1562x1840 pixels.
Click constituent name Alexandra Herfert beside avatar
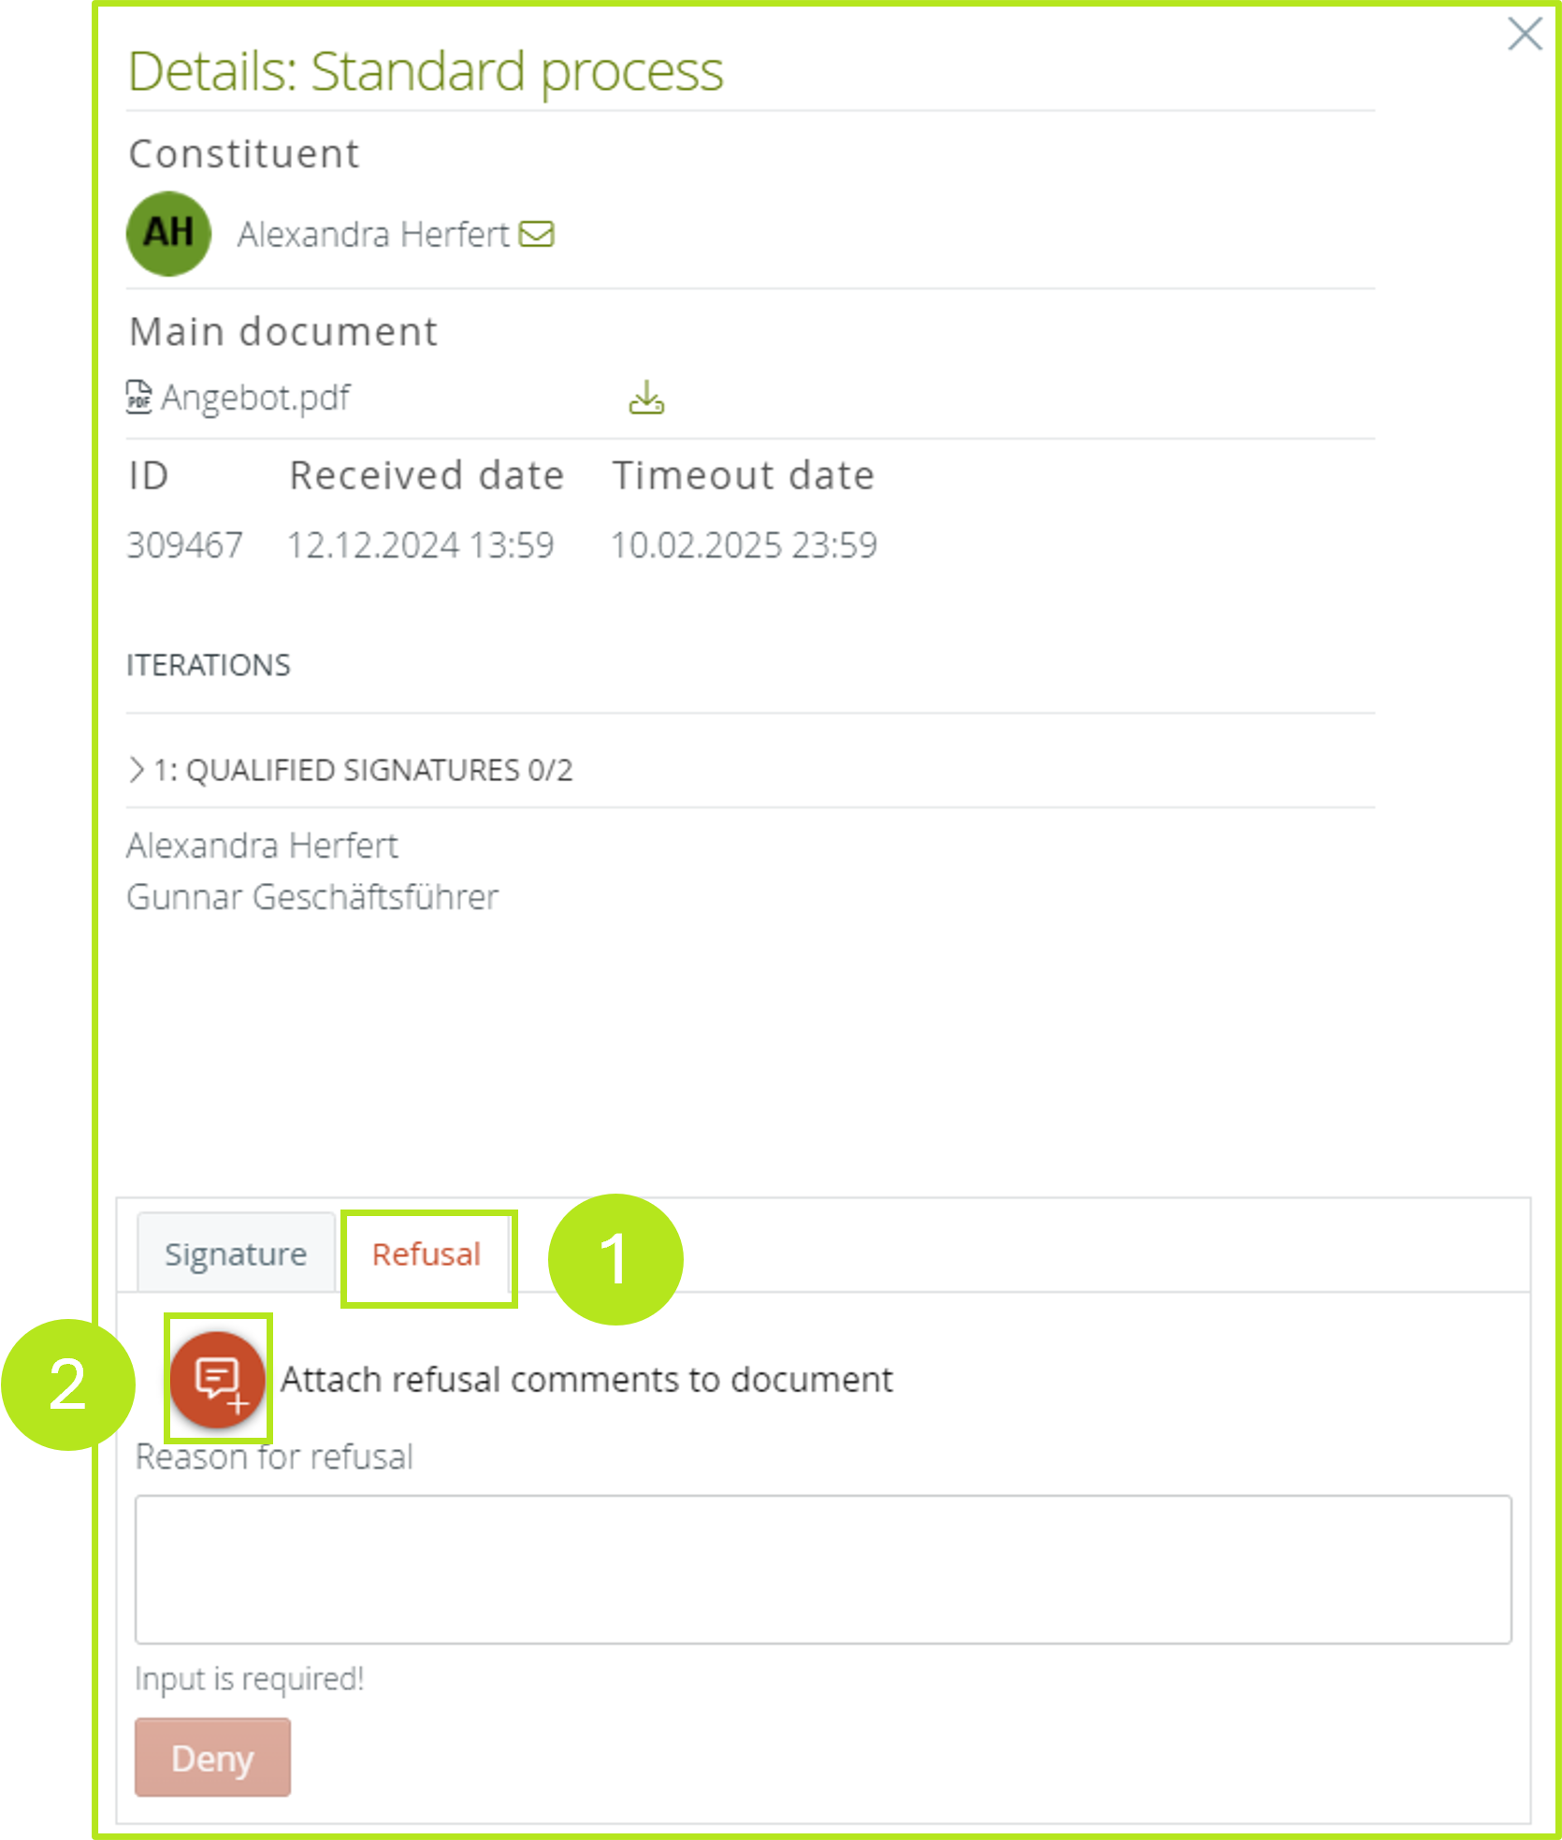[373, 234]
